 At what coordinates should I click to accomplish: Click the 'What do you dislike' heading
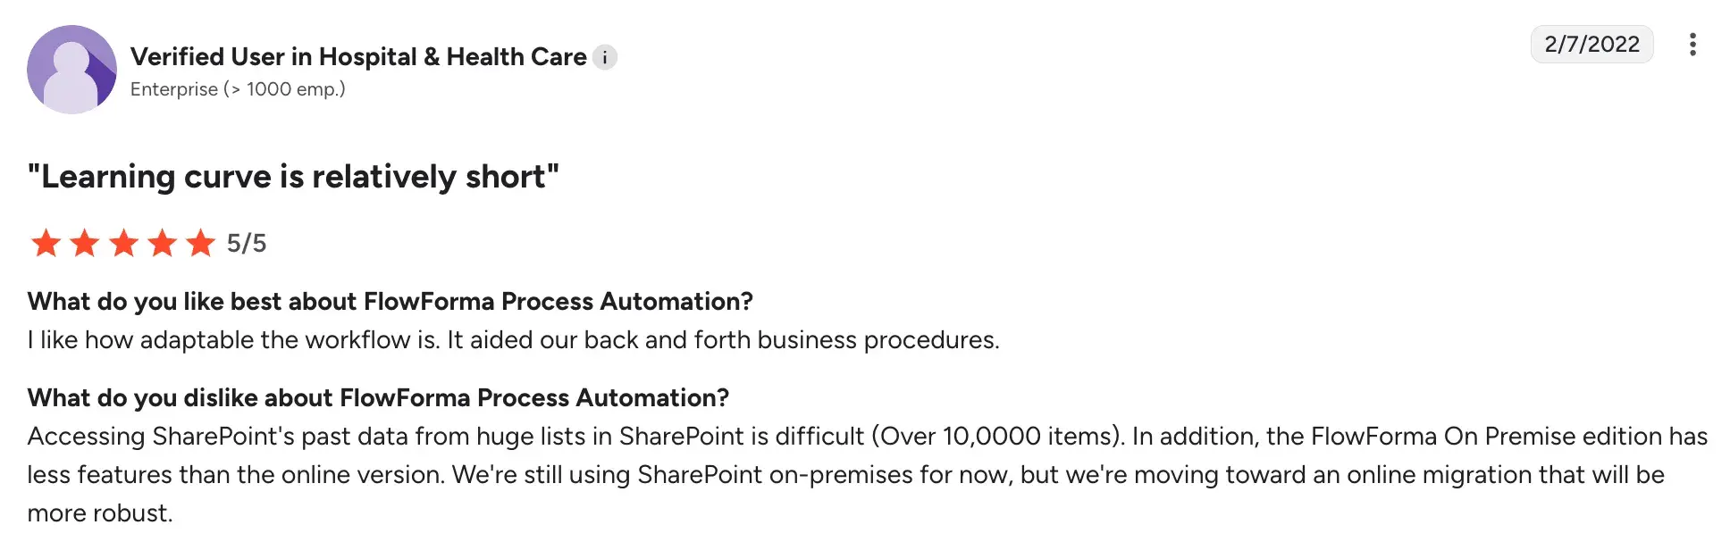point(378,398)
